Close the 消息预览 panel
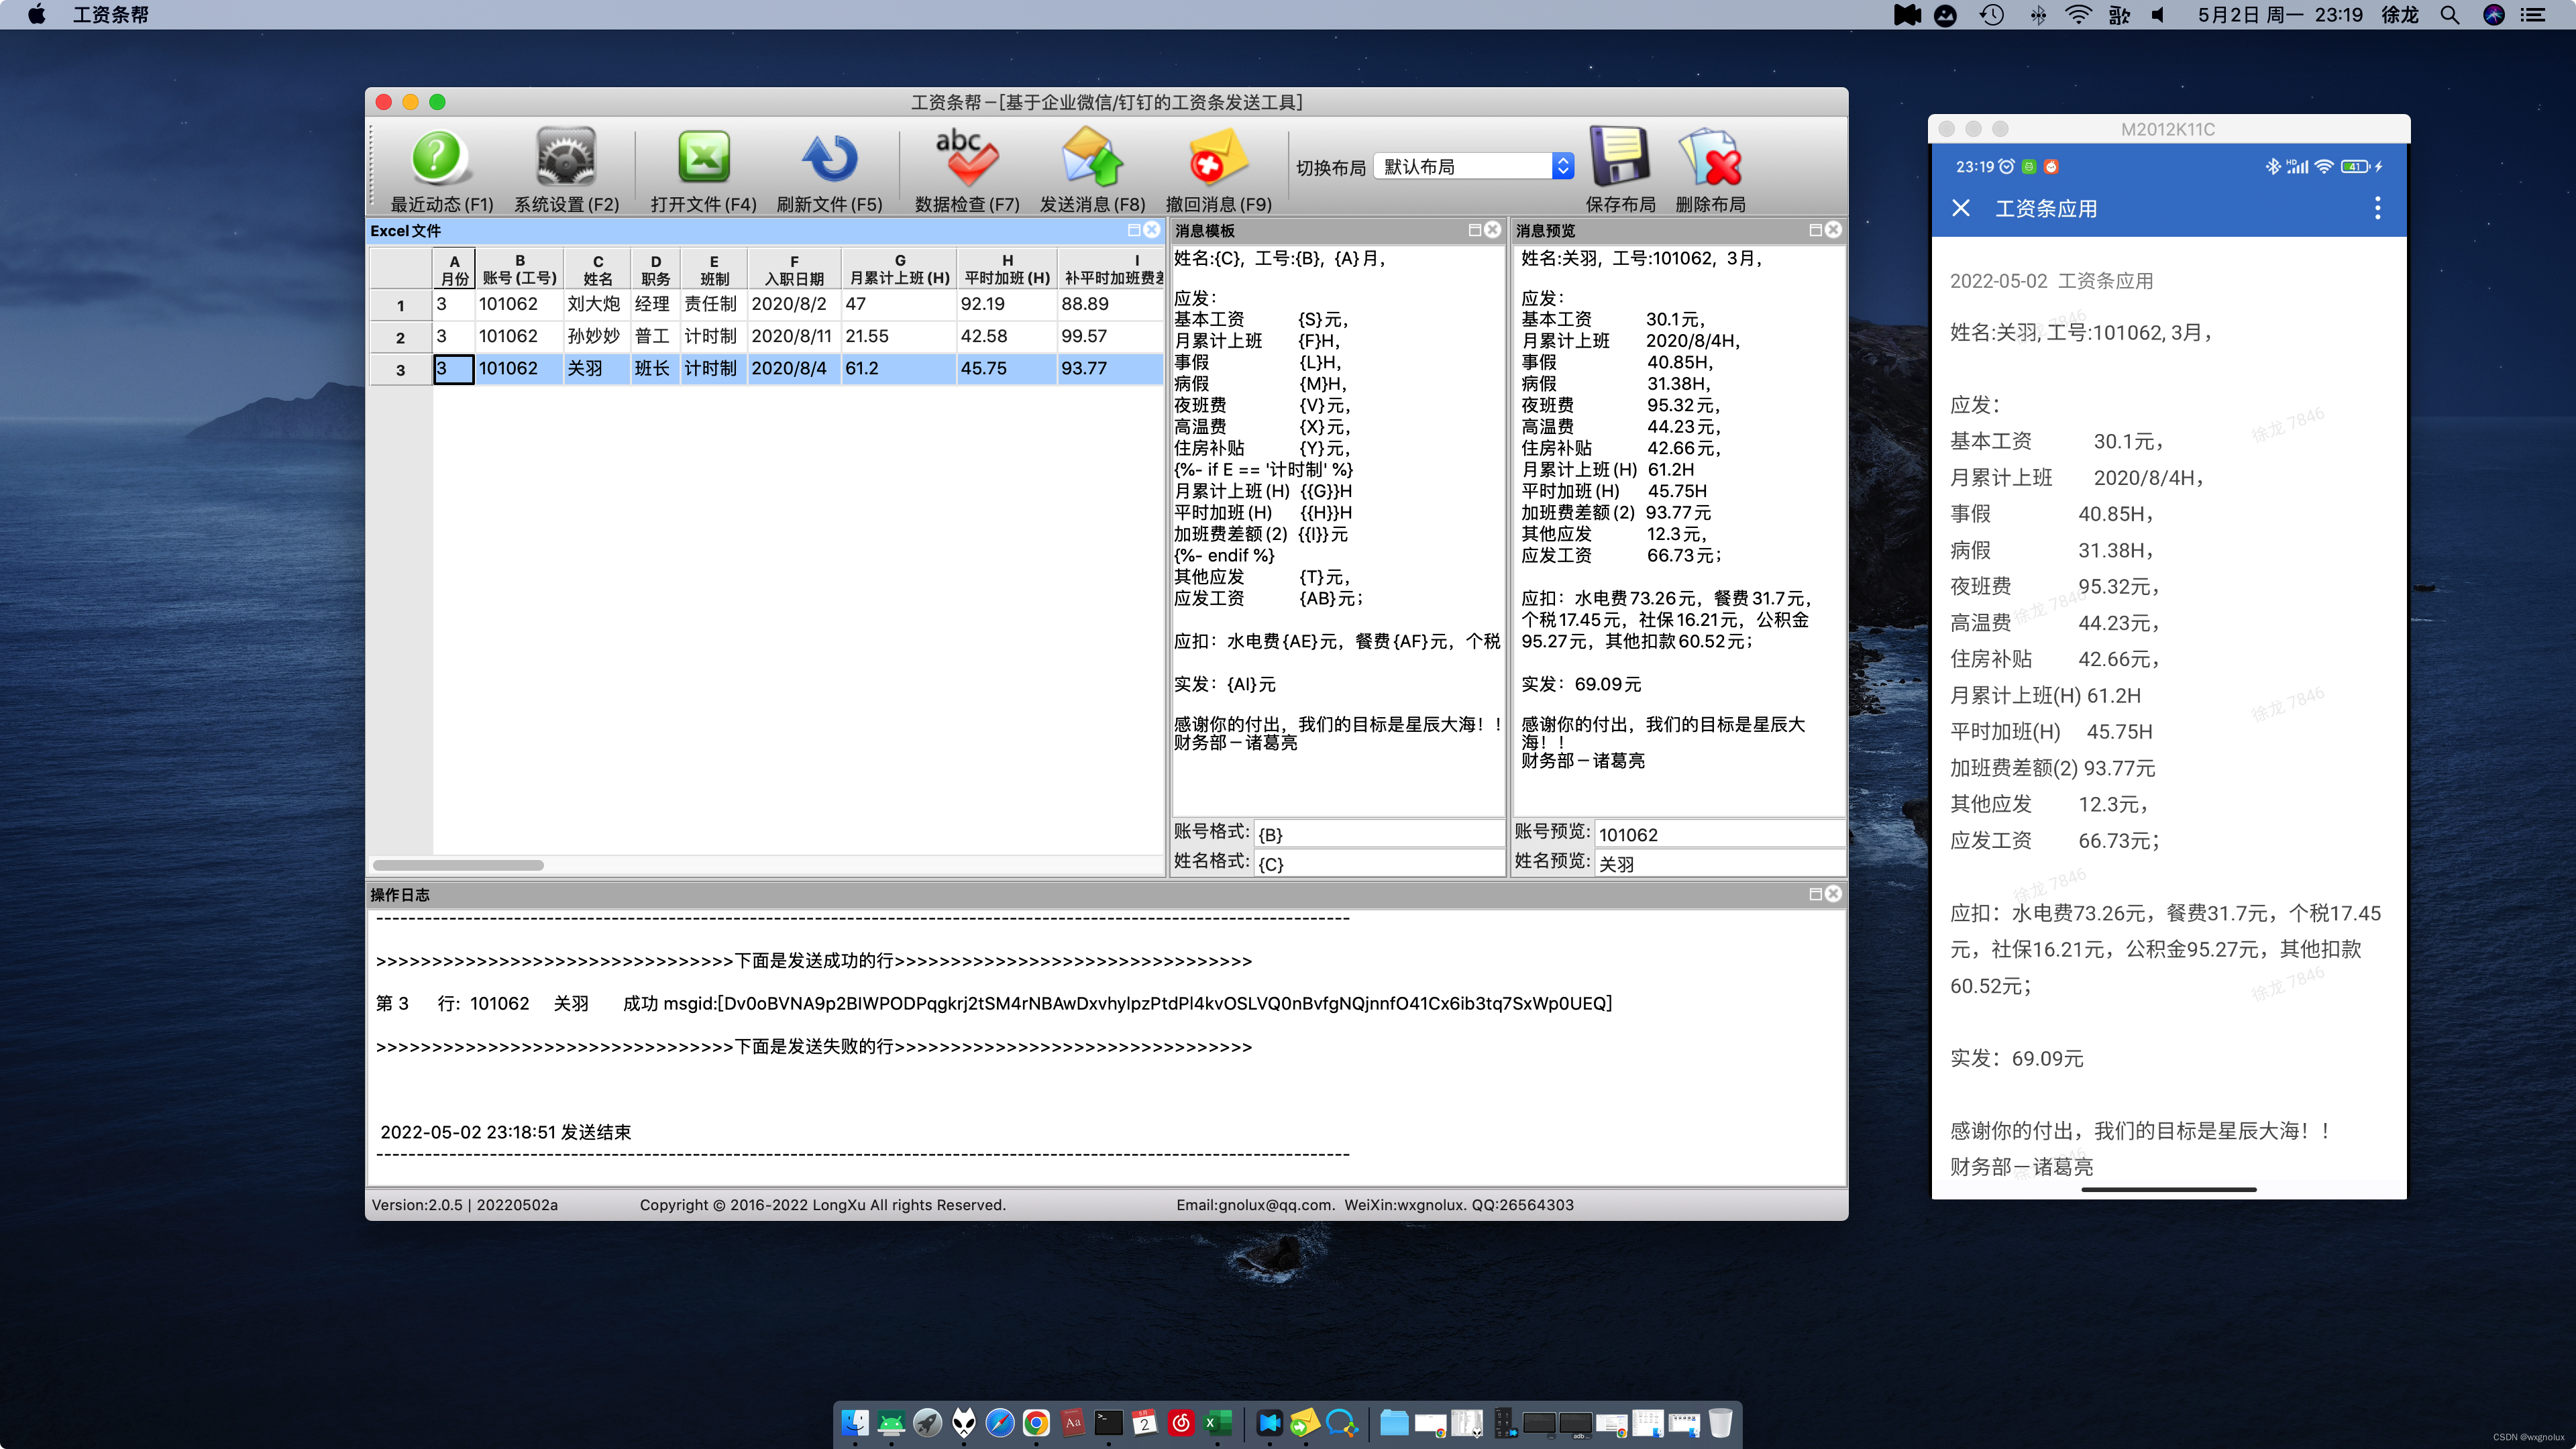Viewport: 2576px width, 1449px height. point(1833,230)
